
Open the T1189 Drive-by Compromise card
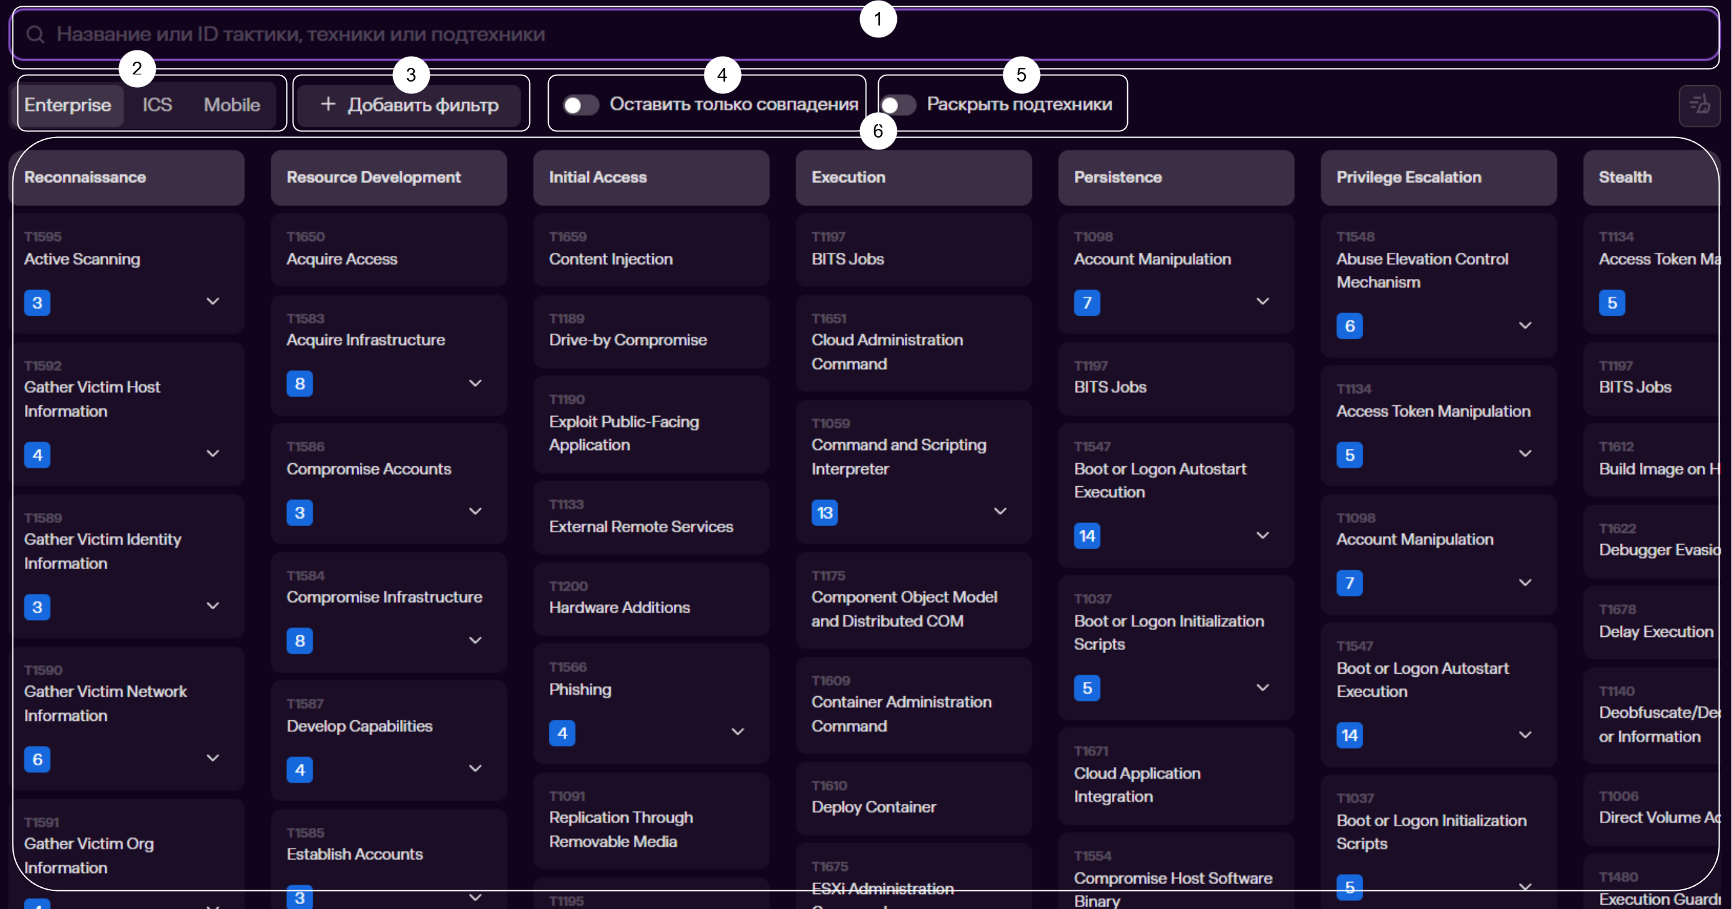[651, 331]
